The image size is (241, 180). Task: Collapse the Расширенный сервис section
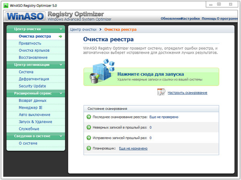(x=61, y=93)
